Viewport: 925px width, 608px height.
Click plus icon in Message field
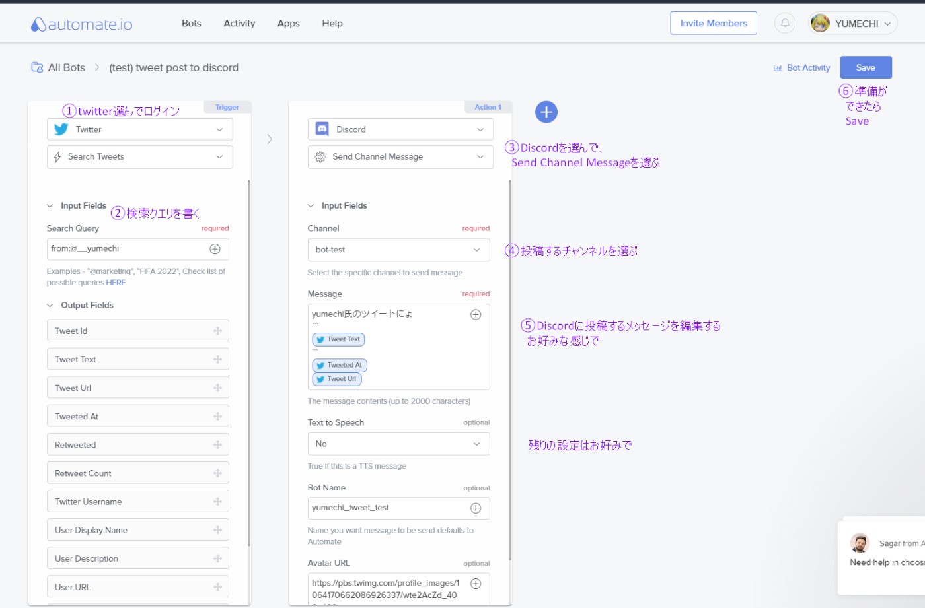coord(476,314)
